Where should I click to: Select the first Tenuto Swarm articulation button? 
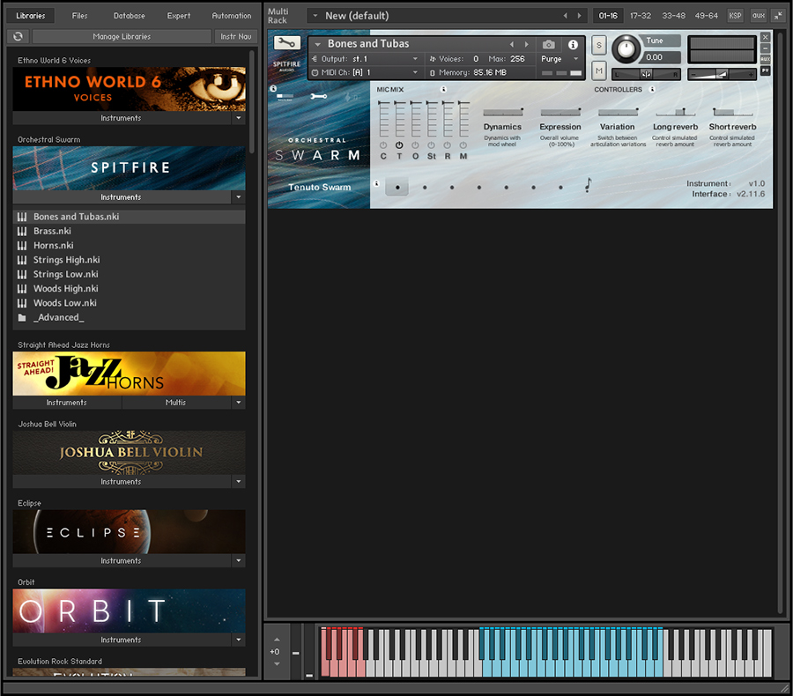click(397, 187)
